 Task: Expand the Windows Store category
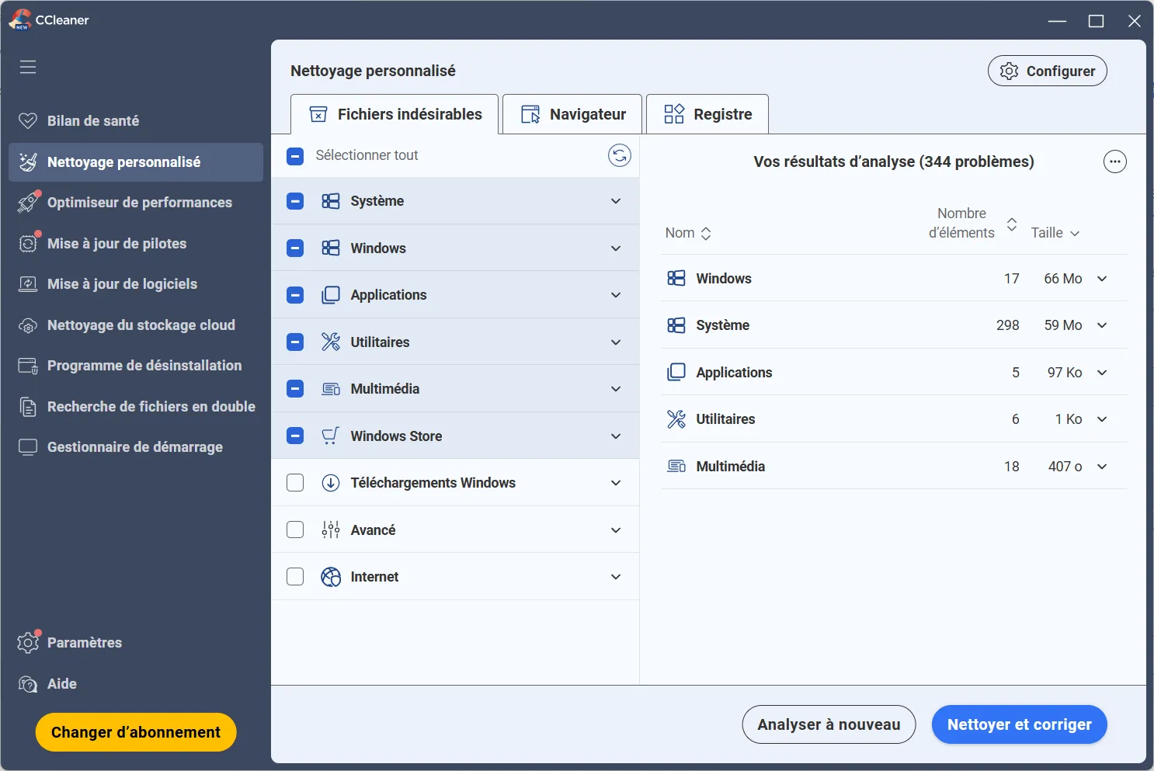tap(616, 436)
